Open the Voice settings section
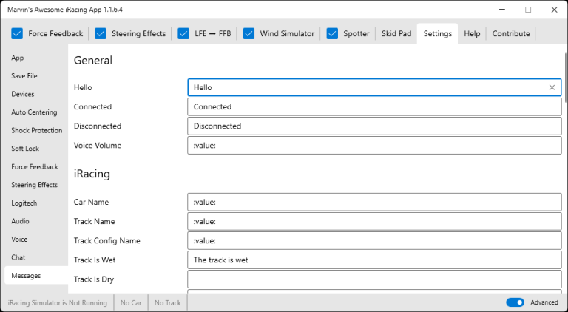568x312 pixels. [20, 239]
